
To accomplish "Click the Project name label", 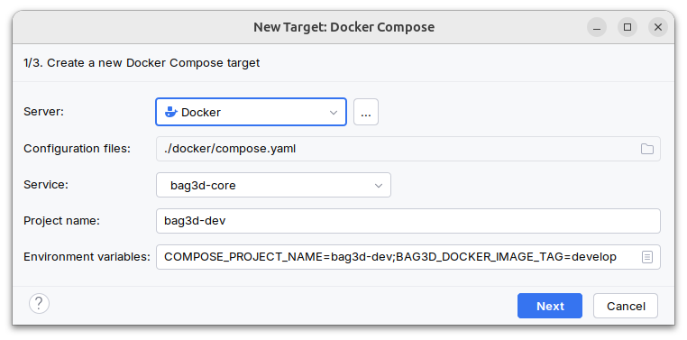I will [62, 221].
